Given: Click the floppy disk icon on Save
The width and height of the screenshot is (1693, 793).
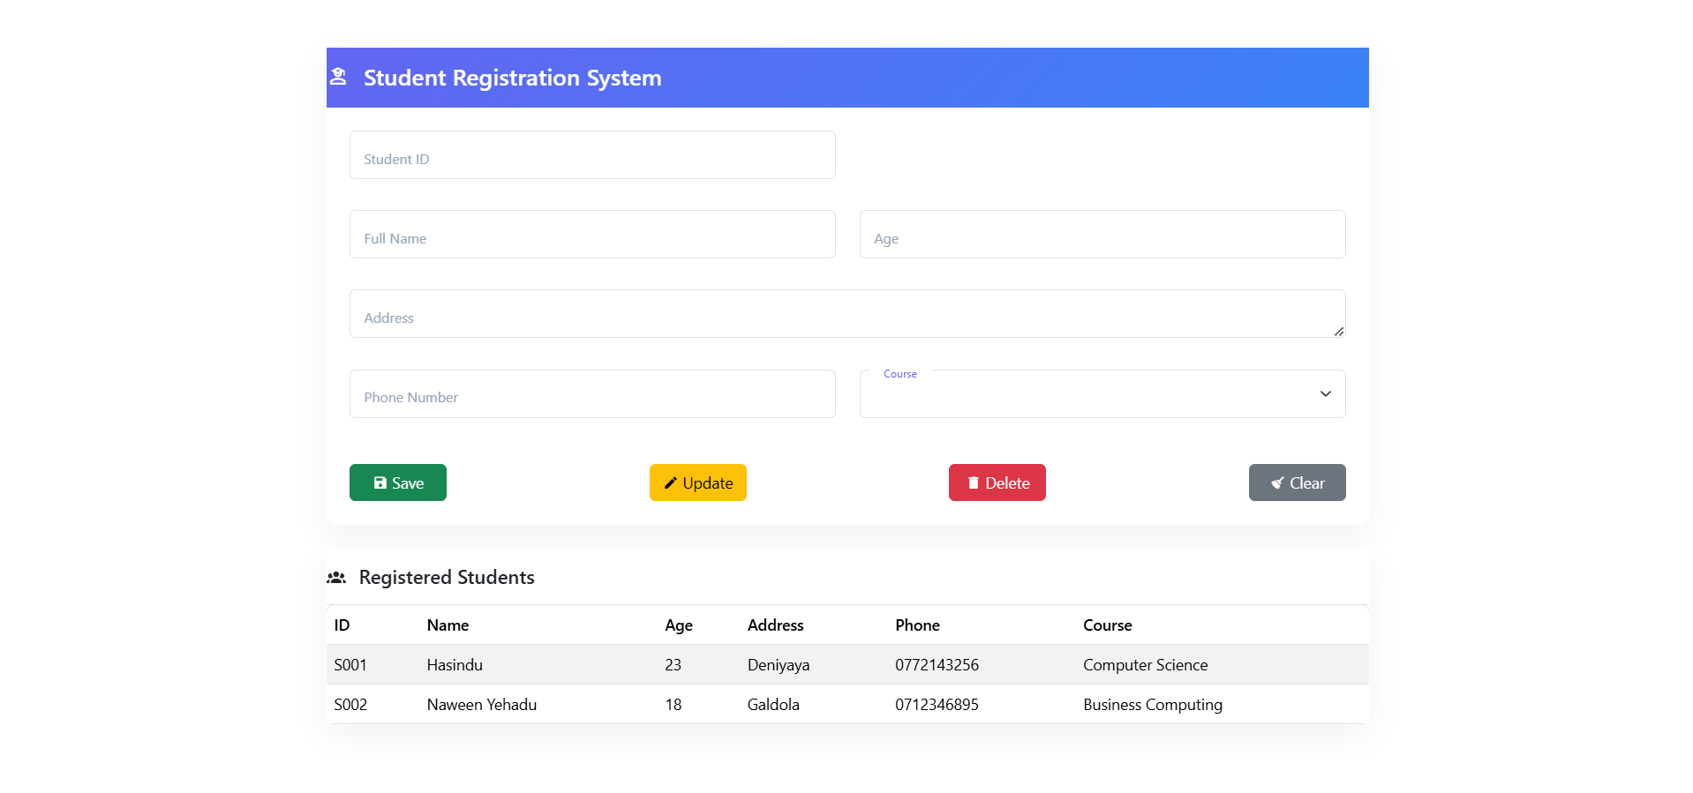Looking at the screenshot, I should tap(380, 483).
